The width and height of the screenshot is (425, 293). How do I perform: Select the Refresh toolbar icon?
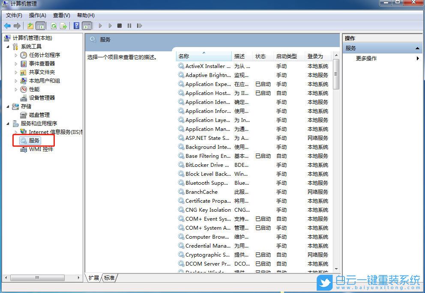point(53,26)
